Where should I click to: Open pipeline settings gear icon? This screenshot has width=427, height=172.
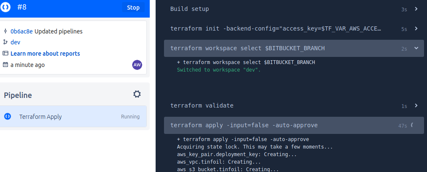[x=137, y=94]
